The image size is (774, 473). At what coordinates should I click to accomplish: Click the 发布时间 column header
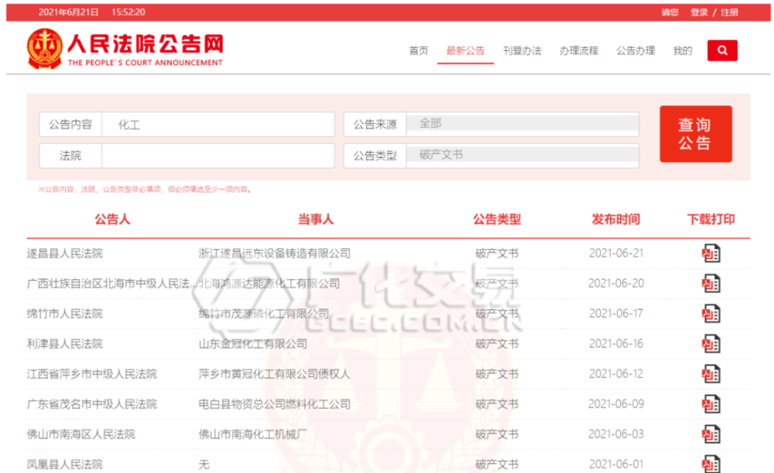point(616,219)
